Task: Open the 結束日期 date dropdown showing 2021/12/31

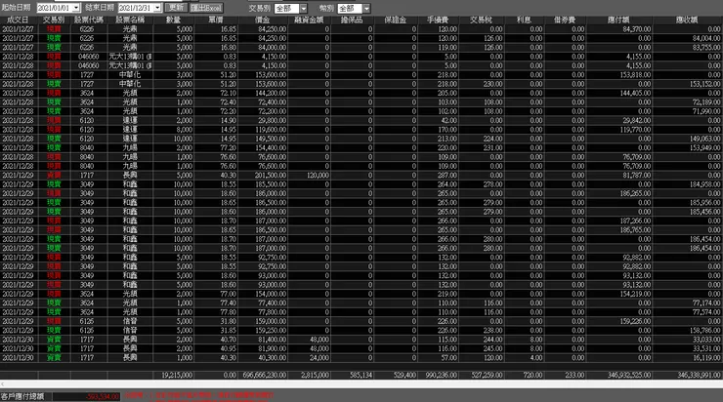Action: [x=157, y=8]
